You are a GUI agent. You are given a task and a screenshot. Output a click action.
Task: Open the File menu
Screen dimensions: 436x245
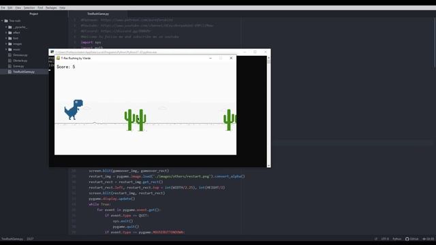[x=3, y=7]
